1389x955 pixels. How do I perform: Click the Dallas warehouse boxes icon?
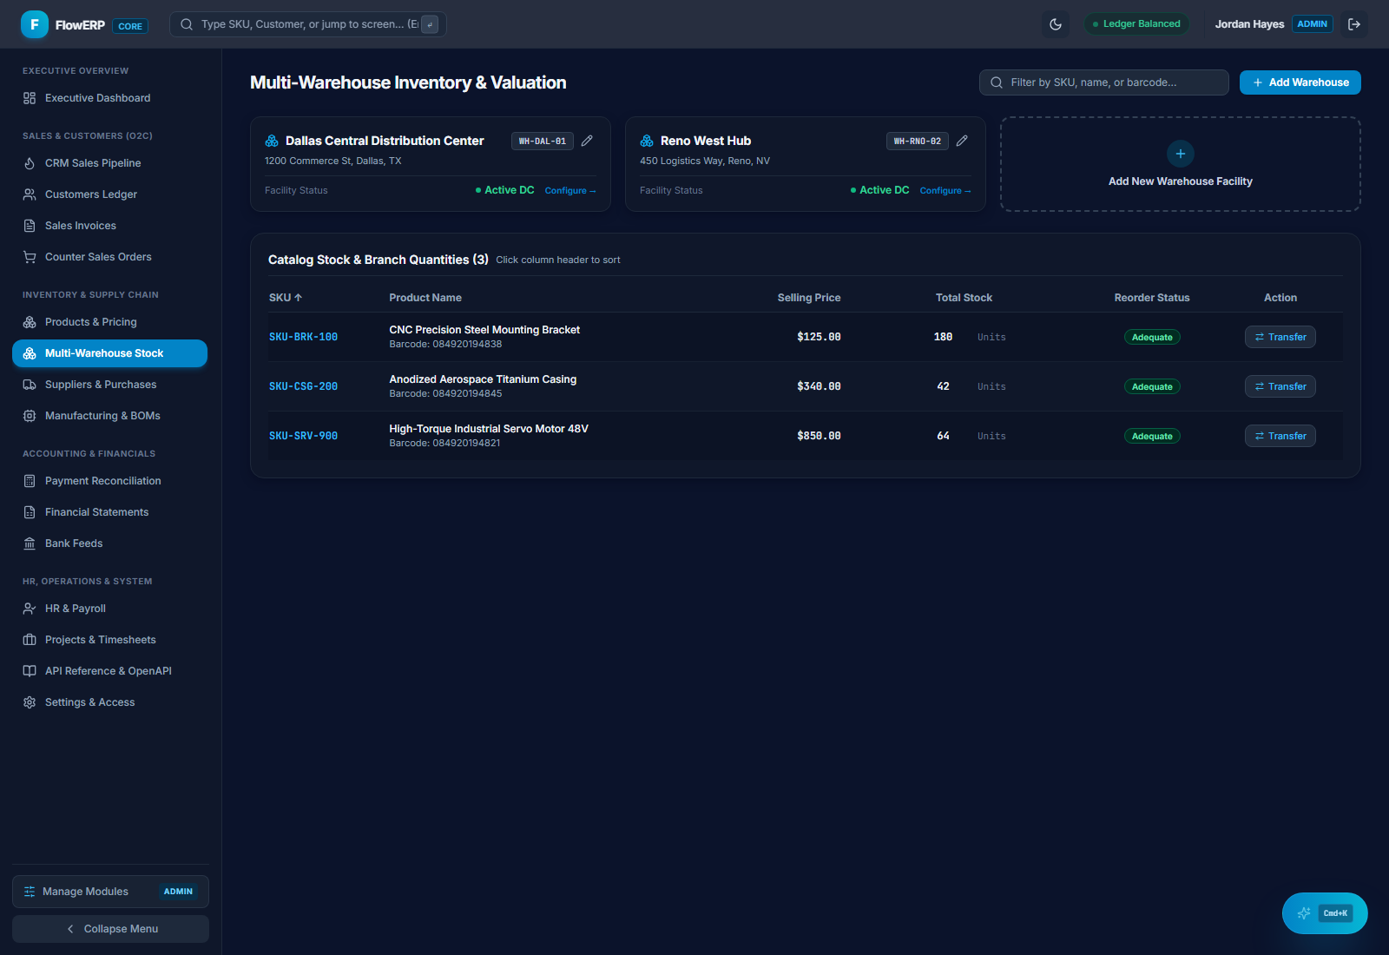tap(272, 141)
